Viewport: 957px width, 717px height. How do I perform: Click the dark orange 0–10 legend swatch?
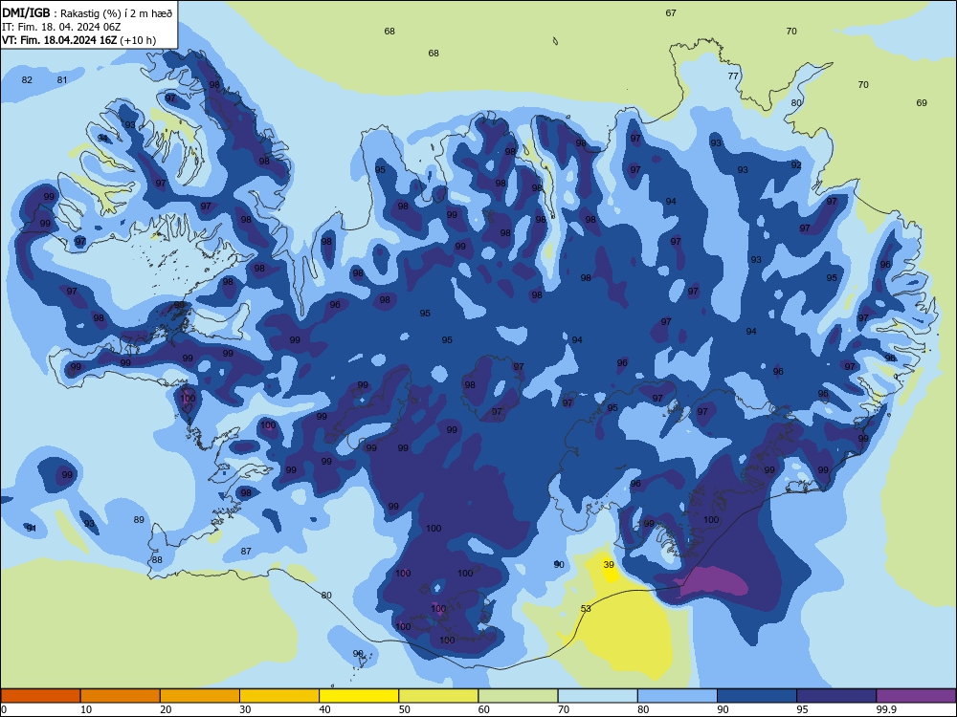40,696
